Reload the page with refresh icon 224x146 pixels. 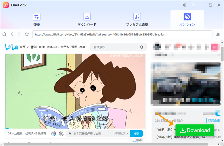coord(27,34)
